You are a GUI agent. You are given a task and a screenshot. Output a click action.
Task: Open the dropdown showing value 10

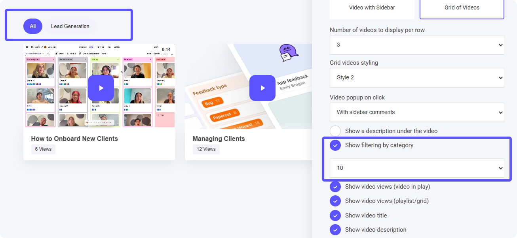pyautogui.click(x=416, y=168)
